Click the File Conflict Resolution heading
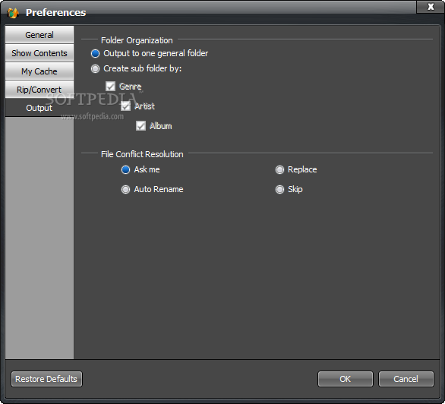This screenshot has height=404, width=445. pos(142,154)
